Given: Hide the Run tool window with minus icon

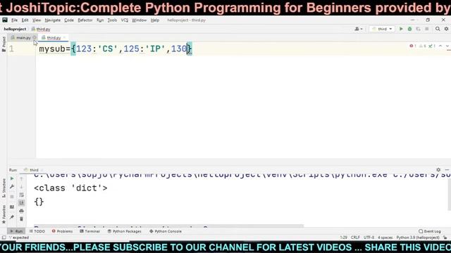Looking at the screenshot, I should pyautogui.click(x=447, y=170).
